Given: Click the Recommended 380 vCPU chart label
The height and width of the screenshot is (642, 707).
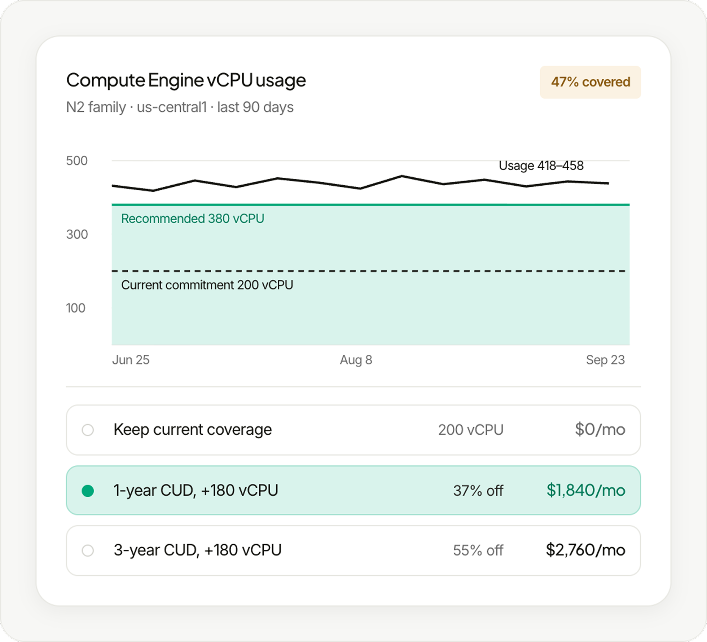Looking at the screenshot, I should [x=193, y=218].
